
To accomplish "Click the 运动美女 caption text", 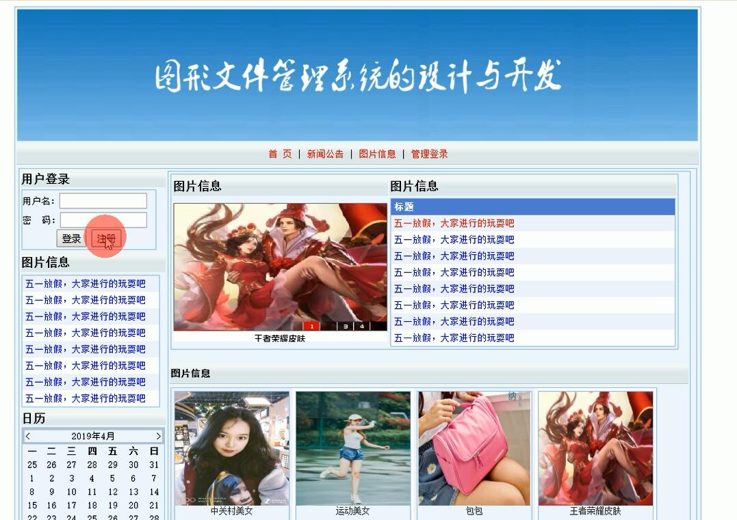I will 353,510.
